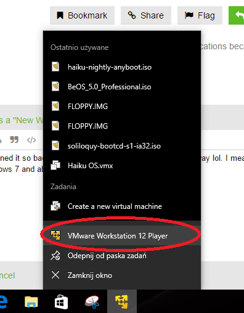The height and width of the screenshot is (313, 244).
Task: Insert a blockquote with the quote icon
Action: point(14,140)
